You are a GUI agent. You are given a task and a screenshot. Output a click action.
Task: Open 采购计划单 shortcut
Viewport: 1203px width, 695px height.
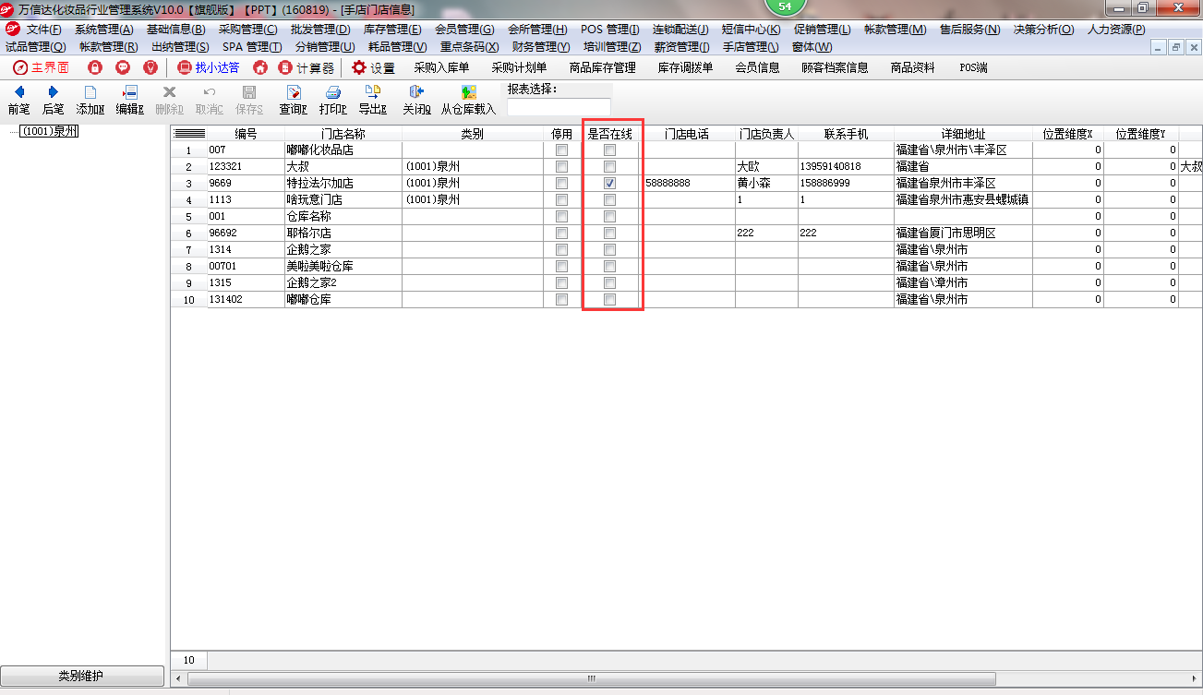[x=519, y=67]
